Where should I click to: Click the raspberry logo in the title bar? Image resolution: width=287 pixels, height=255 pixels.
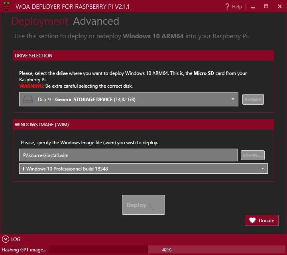6,6
